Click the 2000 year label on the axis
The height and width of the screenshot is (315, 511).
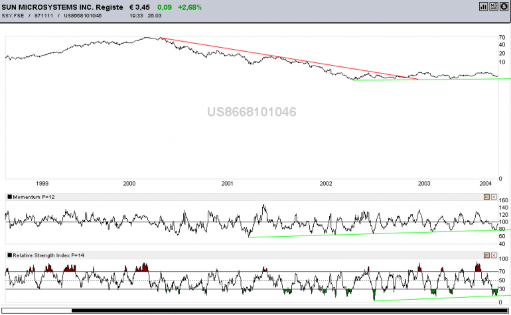point(129,184)
